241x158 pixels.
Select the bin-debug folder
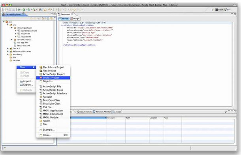pyautogui.click(x=16, y=55)
